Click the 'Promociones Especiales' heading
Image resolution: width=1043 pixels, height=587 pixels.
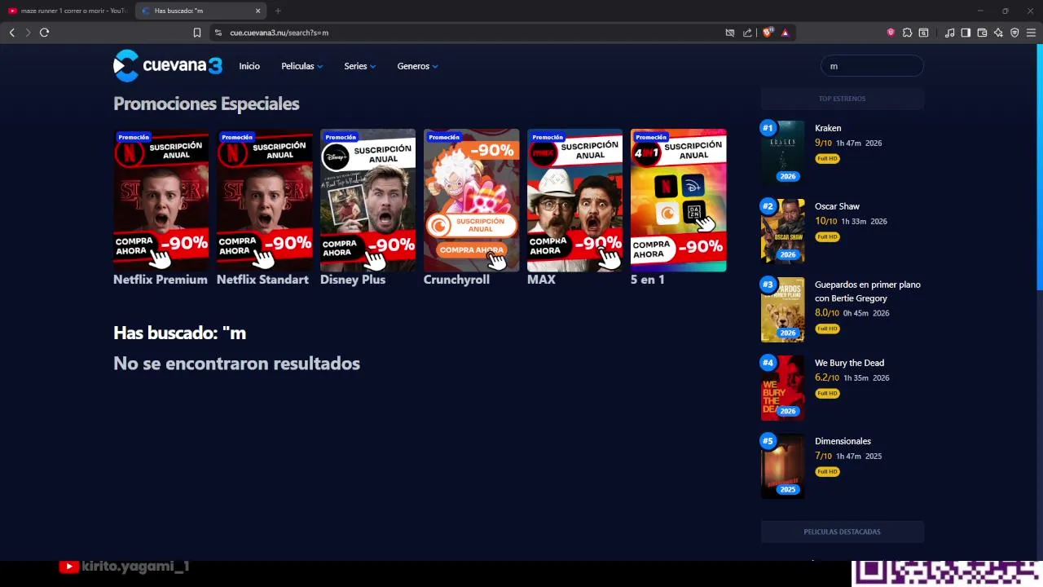[x=206, y=104]
